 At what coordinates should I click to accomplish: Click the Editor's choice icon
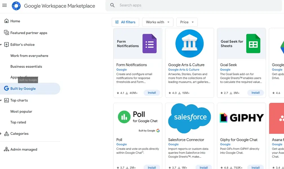pos(6,45)
